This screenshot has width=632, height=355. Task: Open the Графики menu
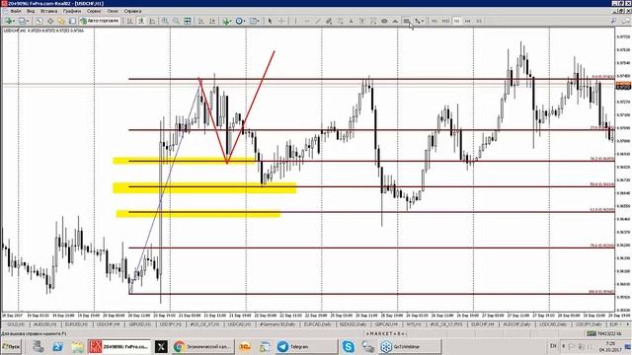click(x=72, y=11)
